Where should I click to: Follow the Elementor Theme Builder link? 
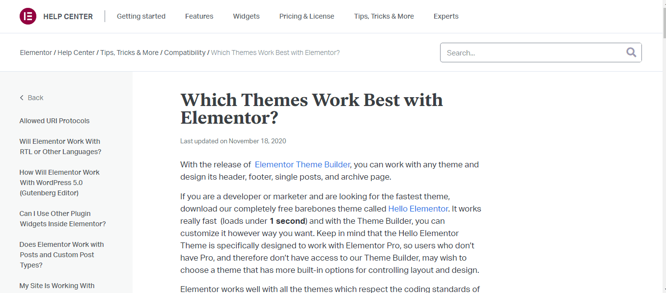[x=303, y=164]
